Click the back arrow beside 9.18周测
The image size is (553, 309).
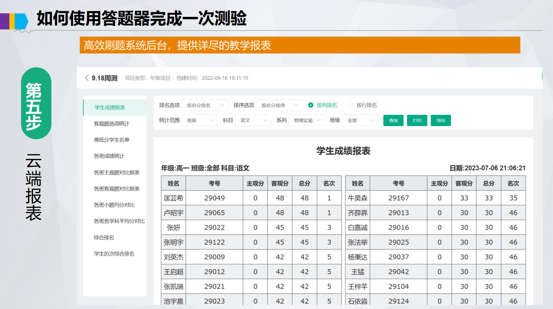pos(87,78)
